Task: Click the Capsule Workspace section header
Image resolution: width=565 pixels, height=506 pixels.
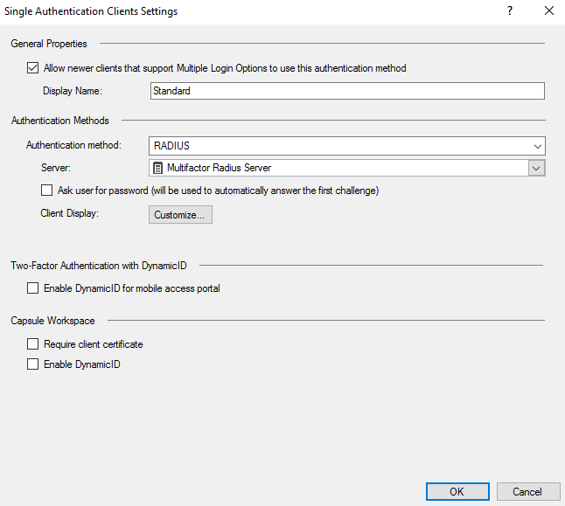Action: point(52,321)
